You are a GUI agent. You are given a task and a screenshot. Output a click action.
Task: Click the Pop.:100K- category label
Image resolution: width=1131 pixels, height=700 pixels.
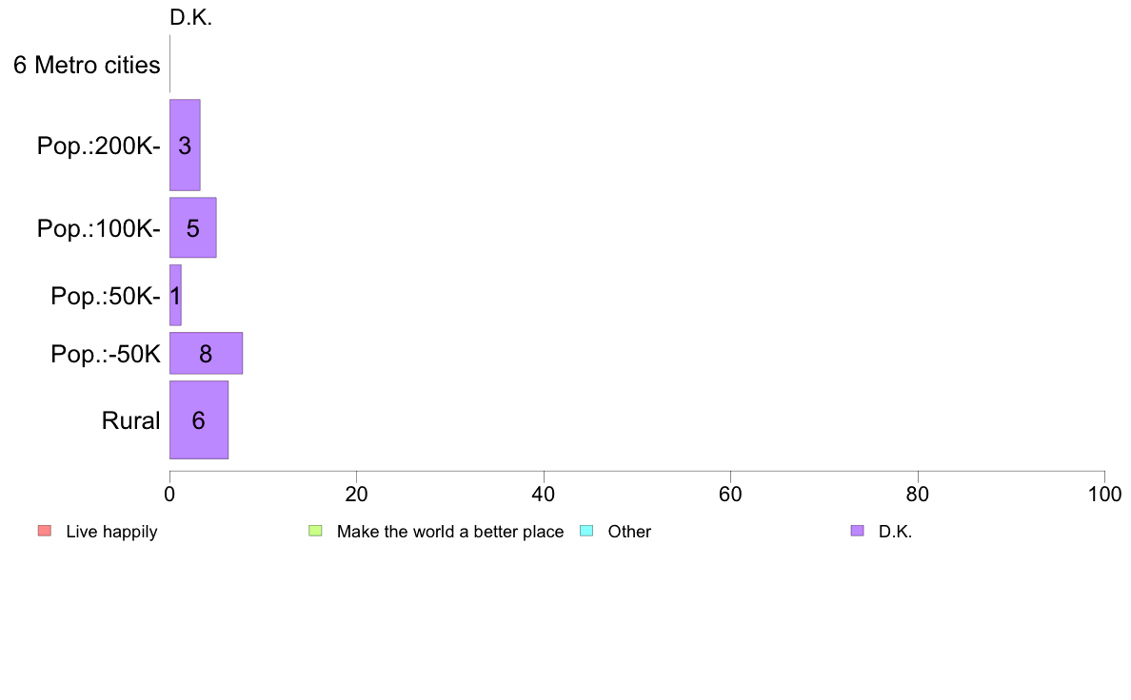98,228
